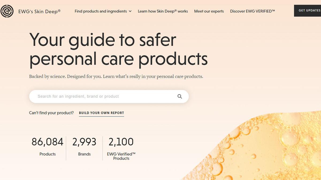Click the 2,993 figure

point(84,142)
